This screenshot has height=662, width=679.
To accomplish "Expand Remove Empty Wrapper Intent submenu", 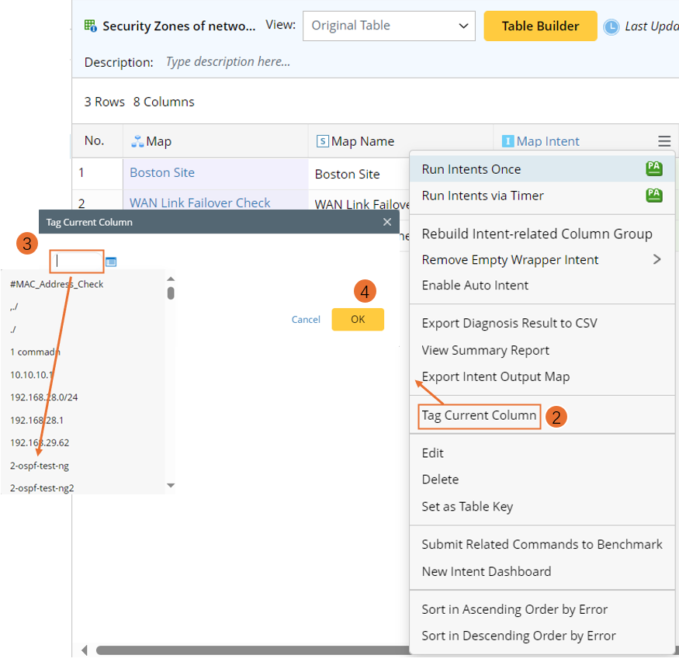I will tap(656, 259).
